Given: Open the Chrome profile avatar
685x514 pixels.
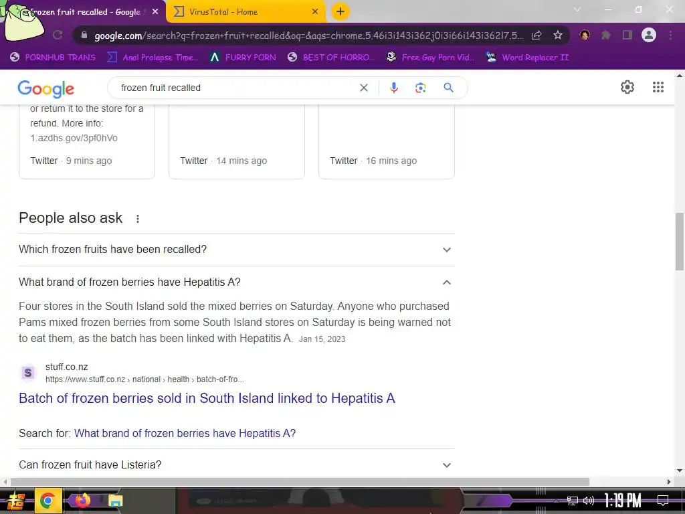Looking at the screenshot, I should (649, 35).
